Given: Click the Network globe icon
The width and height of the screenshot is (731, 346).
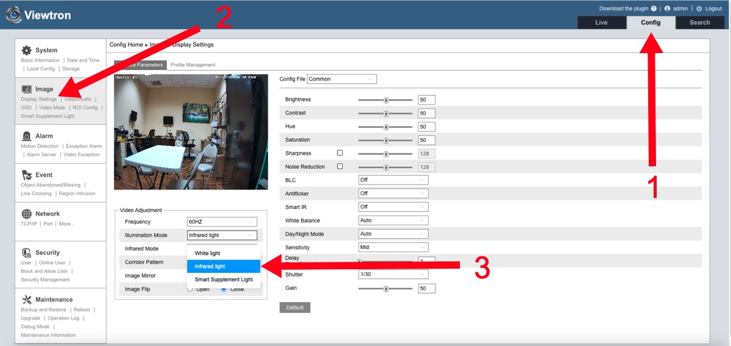Looking at the screenshot, I should 26,214.
